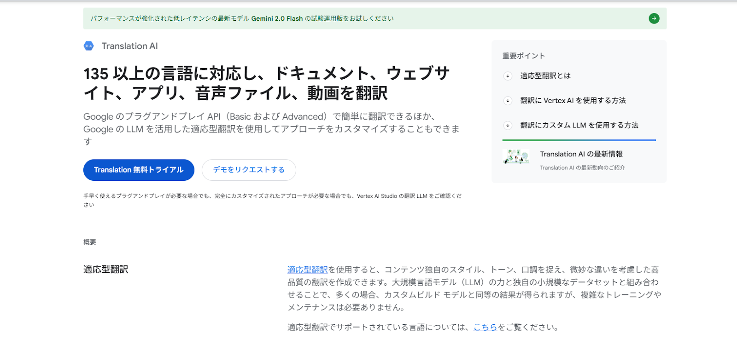Click the Translation AI product name text
This screenshot has width=737, height=345.
129,46
